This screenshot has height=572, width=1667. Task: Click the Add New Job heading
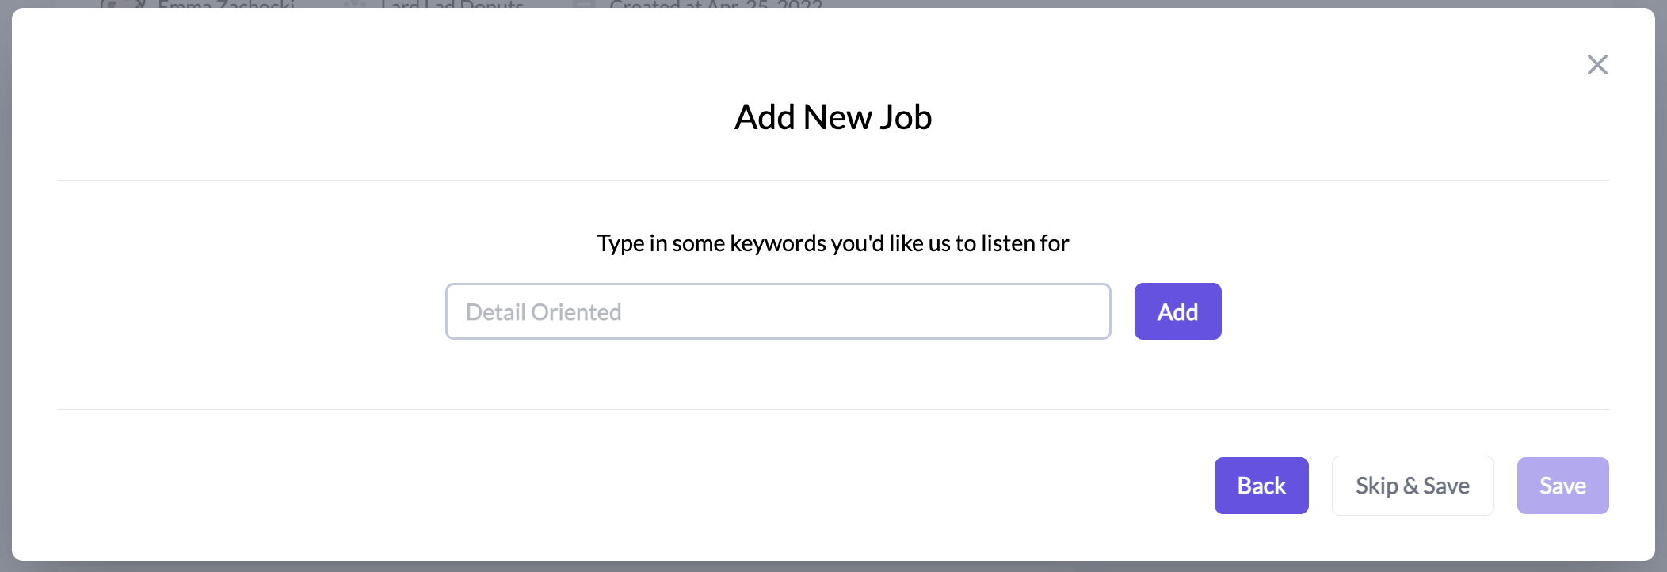point(833,117)
